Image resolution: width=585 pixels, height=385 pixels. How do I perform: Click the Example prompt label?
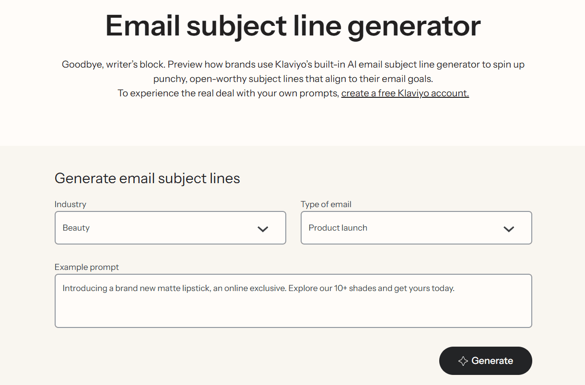click(87, 267)
